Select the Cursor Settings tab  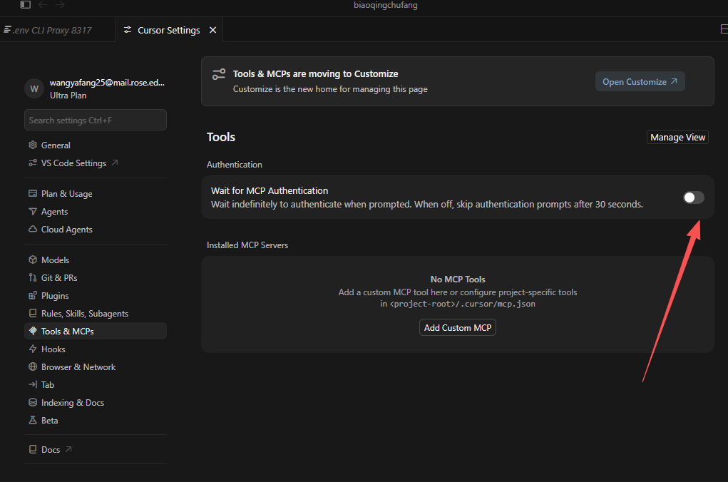coord(168,30)
